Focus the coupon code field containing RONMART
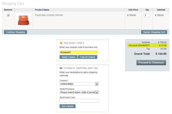Image resolution: width=172 pixels, height=114 pixels. (78, 52)
